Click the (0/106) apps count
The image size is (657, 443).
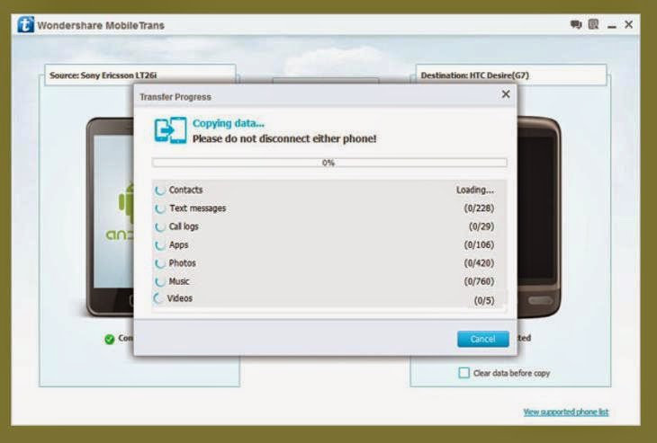tap(479, 244)
